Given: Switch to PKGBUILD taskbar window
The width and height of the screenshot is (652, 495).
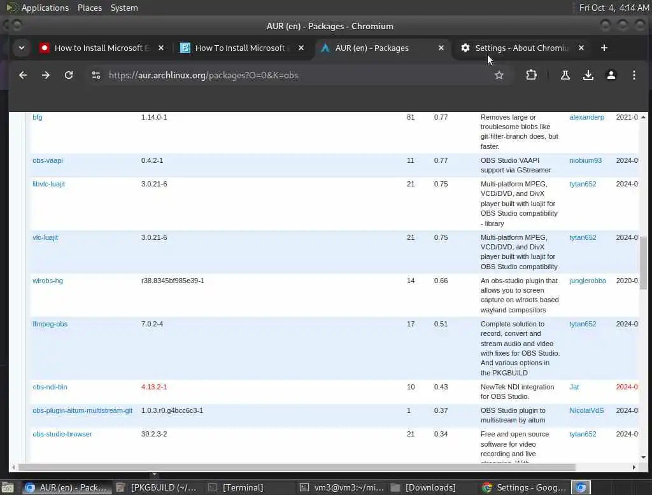Looking at the screenshot, I should 157,487.
